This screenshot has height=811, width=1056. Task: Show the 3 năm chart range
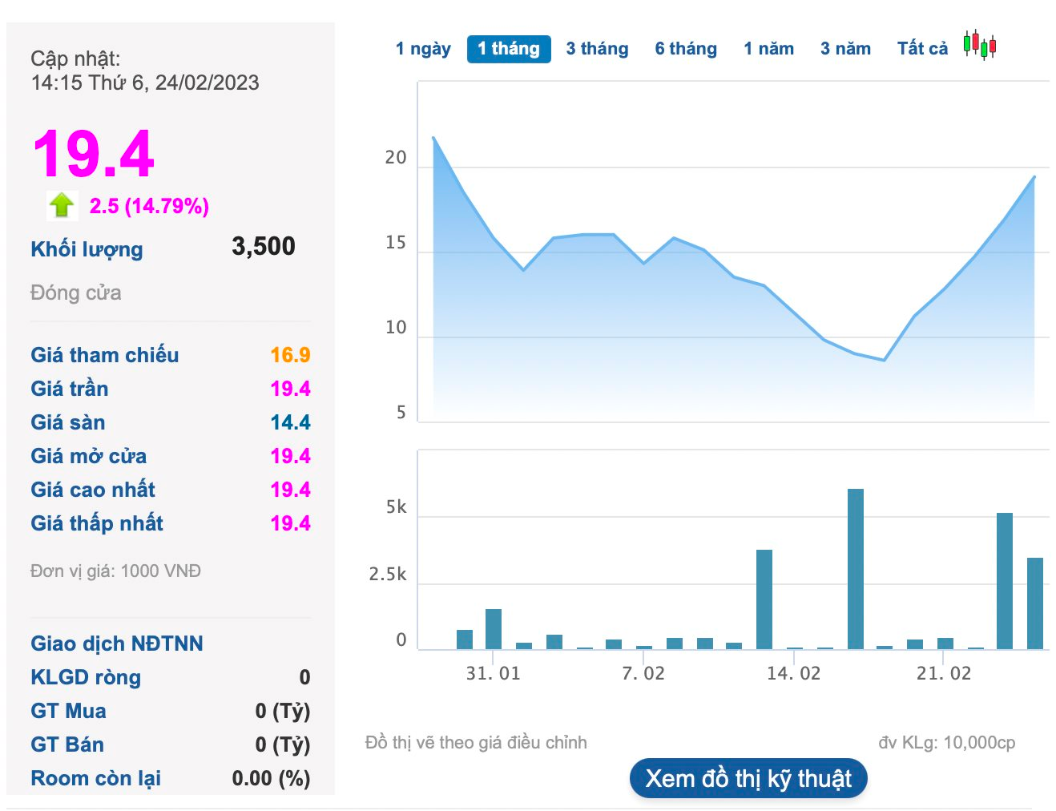pyautogui.click(x=845, y=49)
